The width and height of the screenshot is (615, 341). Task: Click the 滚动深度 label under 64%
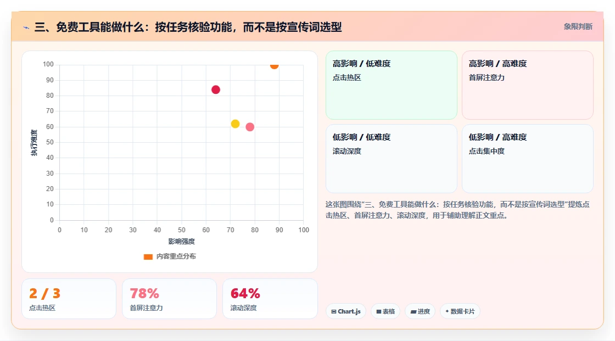[x=243, y=308]
